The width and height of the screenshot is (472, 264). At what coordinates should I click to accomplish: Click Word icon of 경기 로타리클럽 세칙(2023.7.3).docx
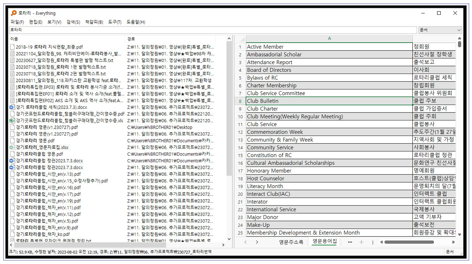coord(12,107)
